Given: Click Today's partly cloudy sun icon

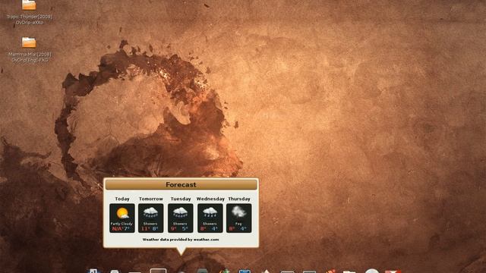Looking at the screenshot, I should pyautogui.click(x=122, y=213).
